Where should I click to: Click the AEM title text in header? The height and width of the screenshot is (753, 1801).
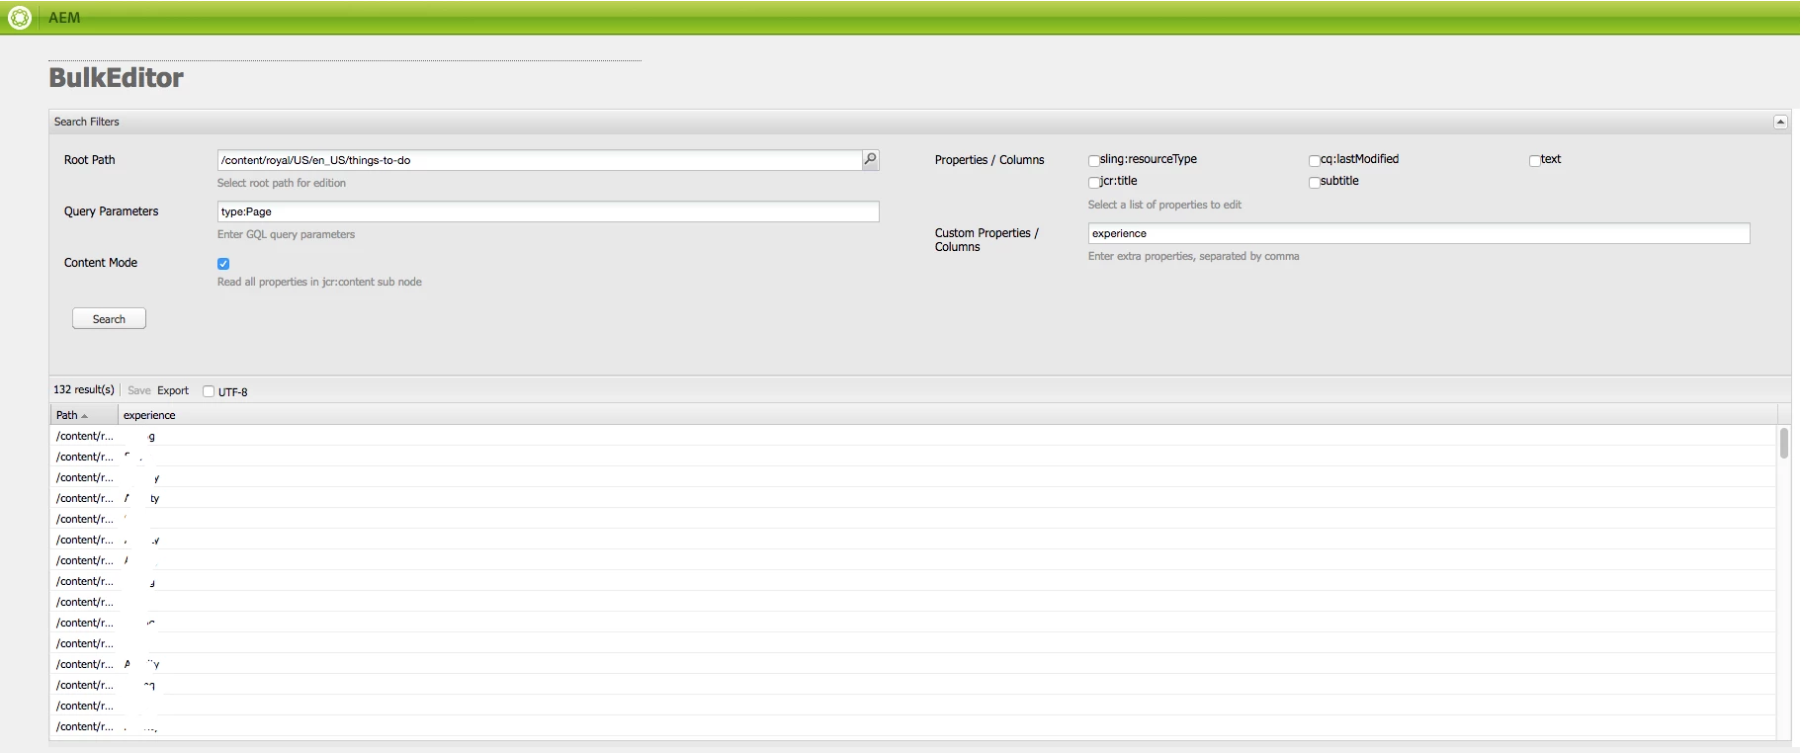click(x=64, y=18)
